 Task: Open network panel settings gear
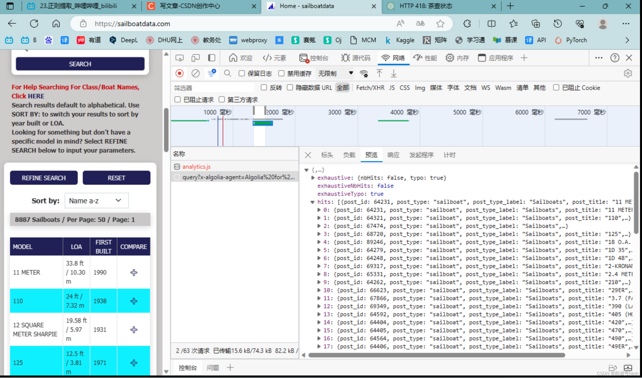[x=628, y=74]
